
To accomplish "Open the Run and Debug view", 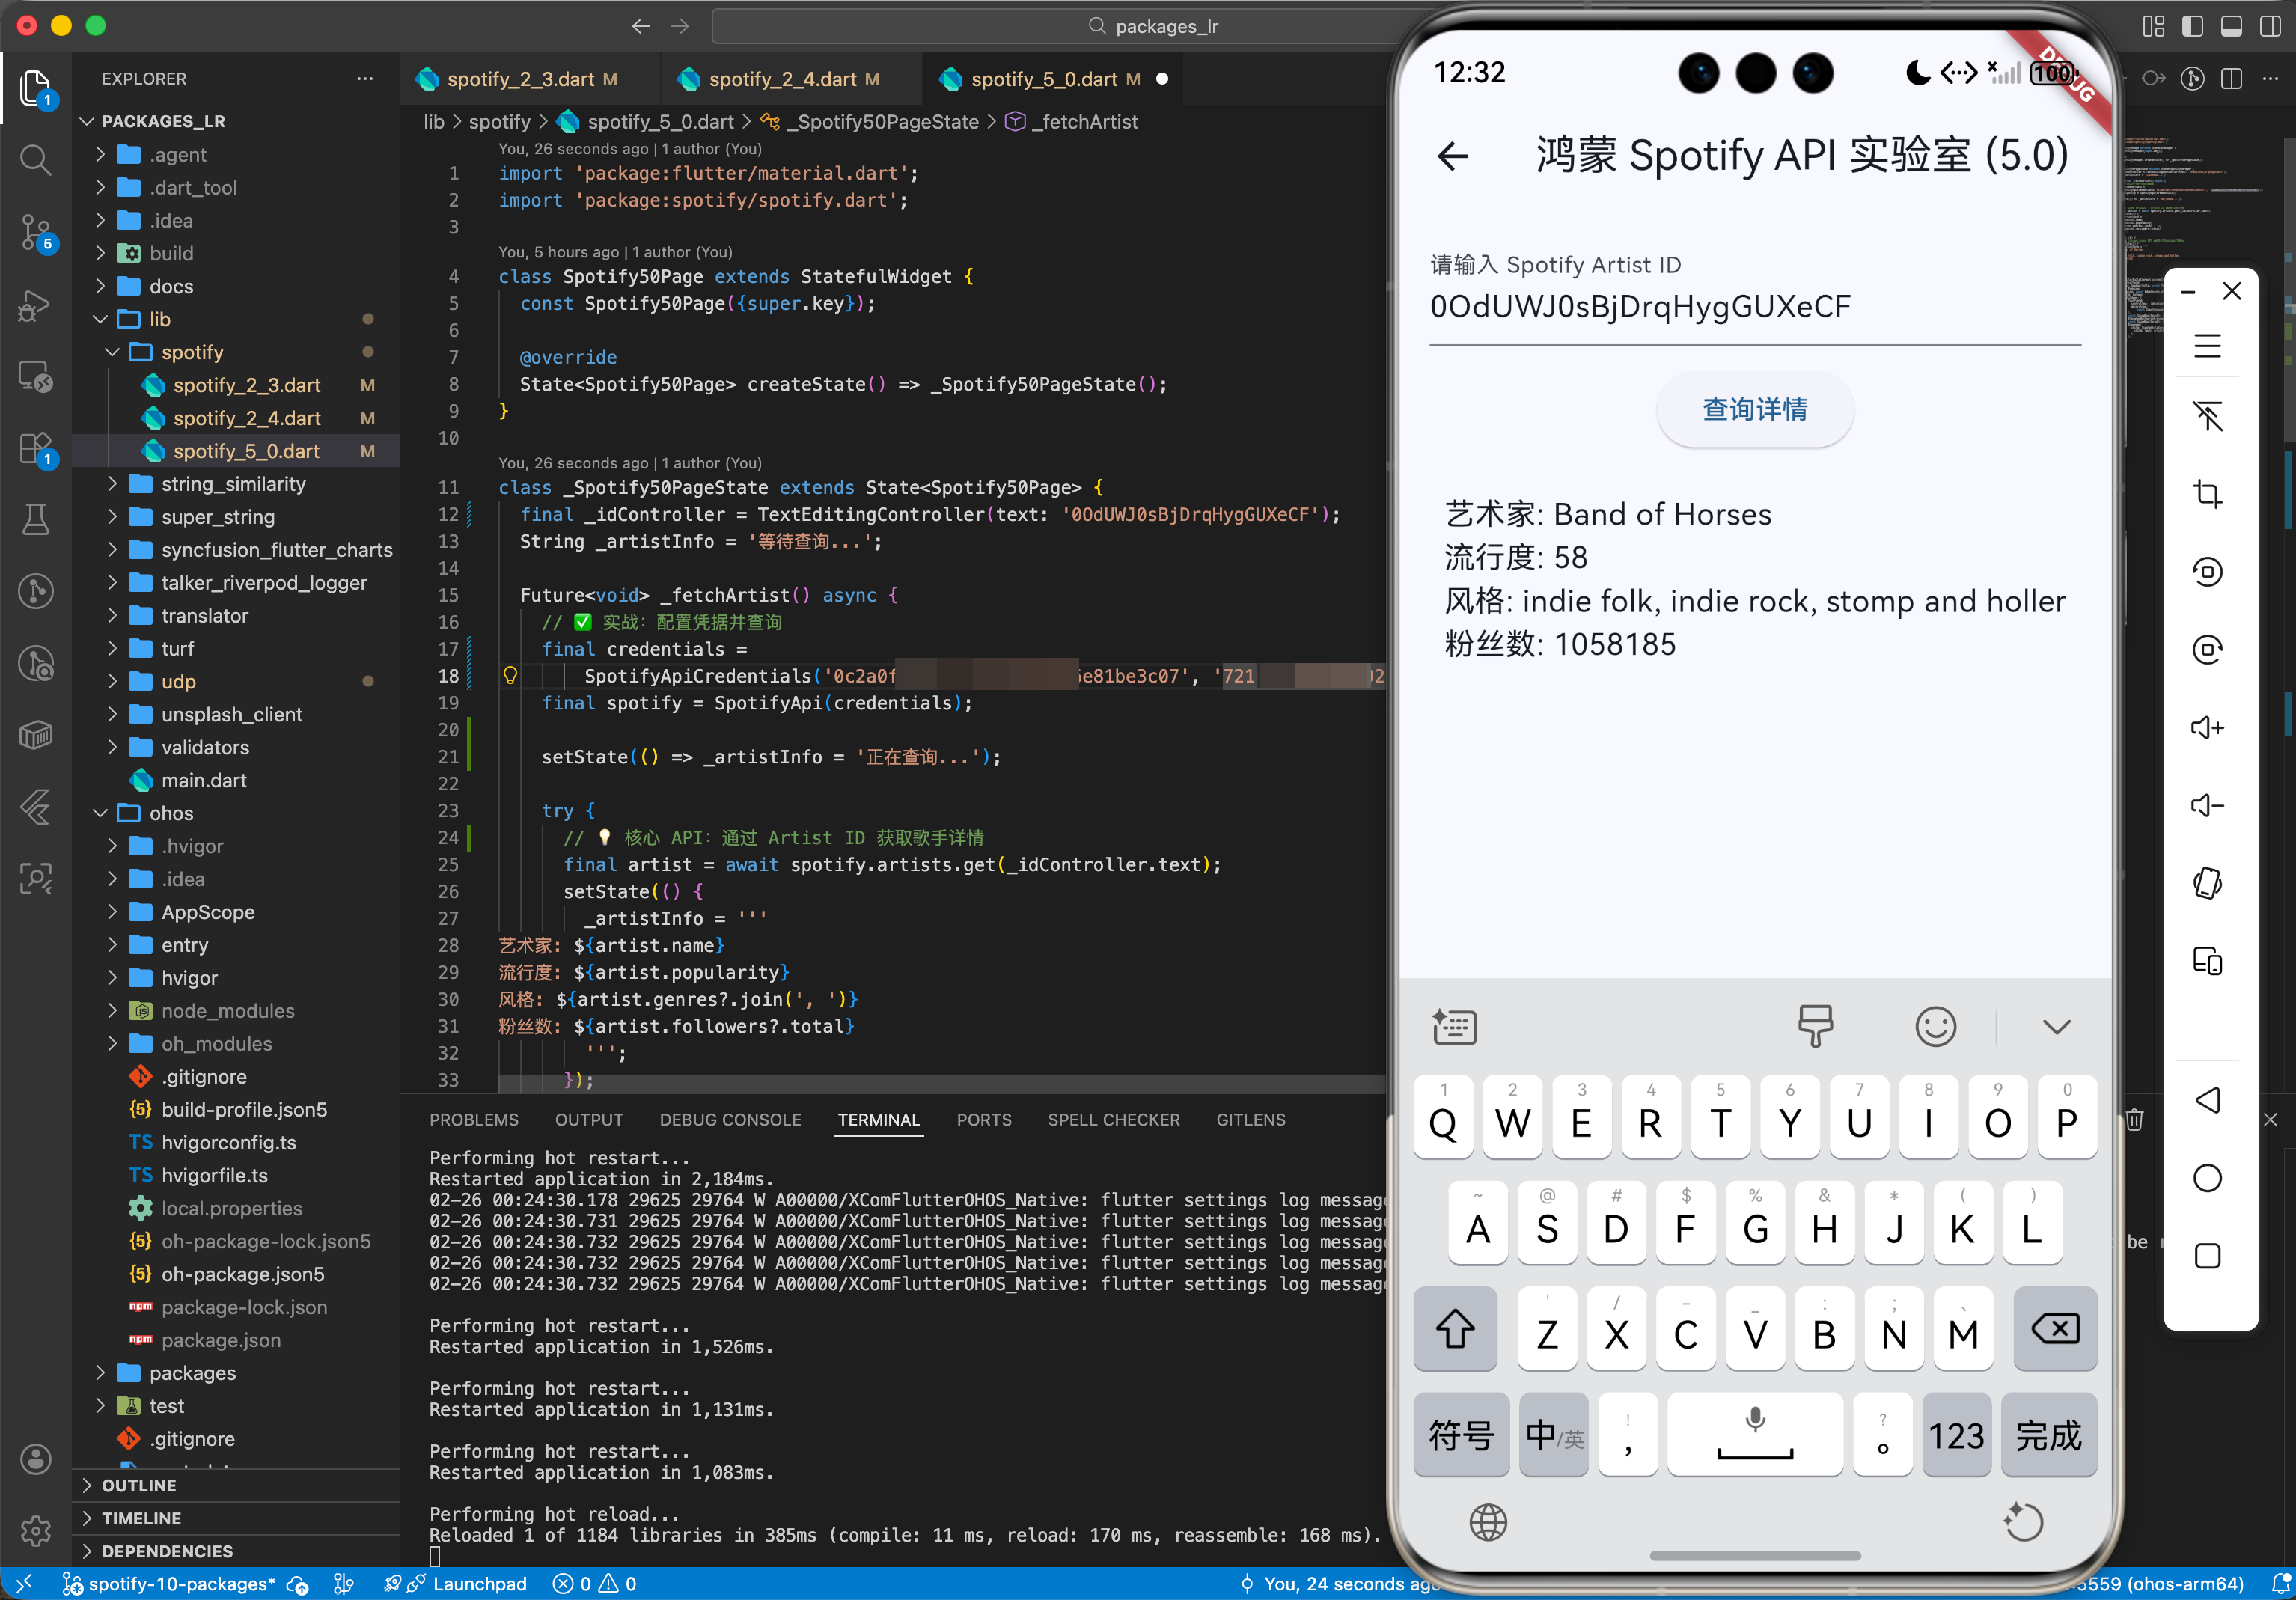I will (35, 305).
